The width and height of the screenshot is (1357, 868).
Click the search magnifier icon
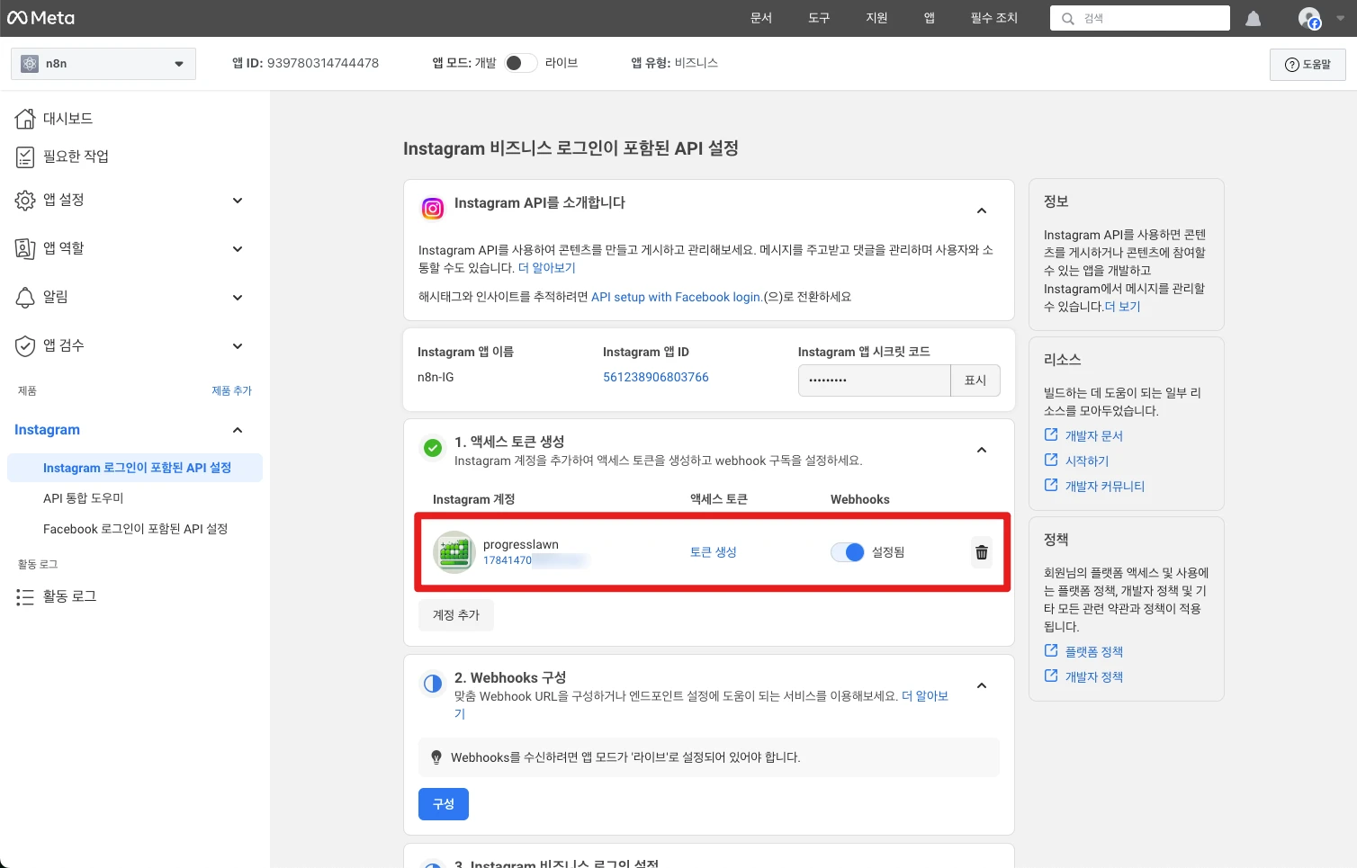(1068, 18)
